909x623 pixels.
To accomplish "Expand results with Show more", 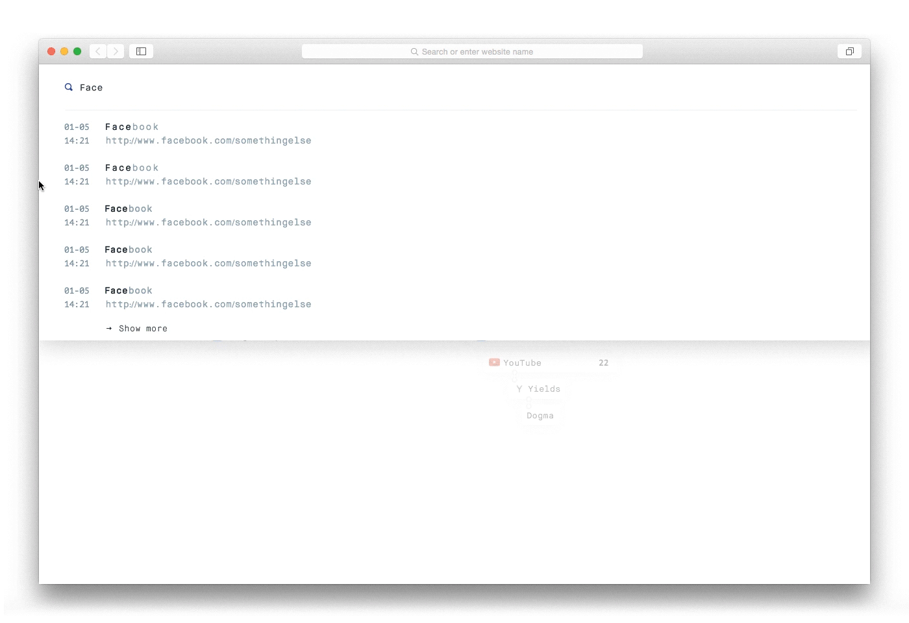I will [137, 329].
